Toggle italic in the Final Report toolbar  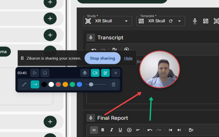112,130
